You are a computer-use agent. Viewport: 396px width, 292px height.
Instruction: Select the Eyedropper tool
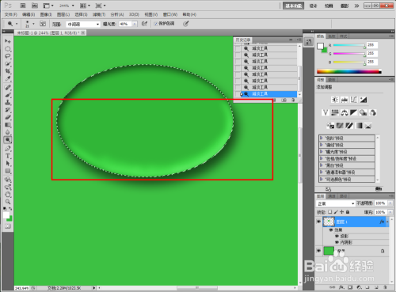point(8,79)
